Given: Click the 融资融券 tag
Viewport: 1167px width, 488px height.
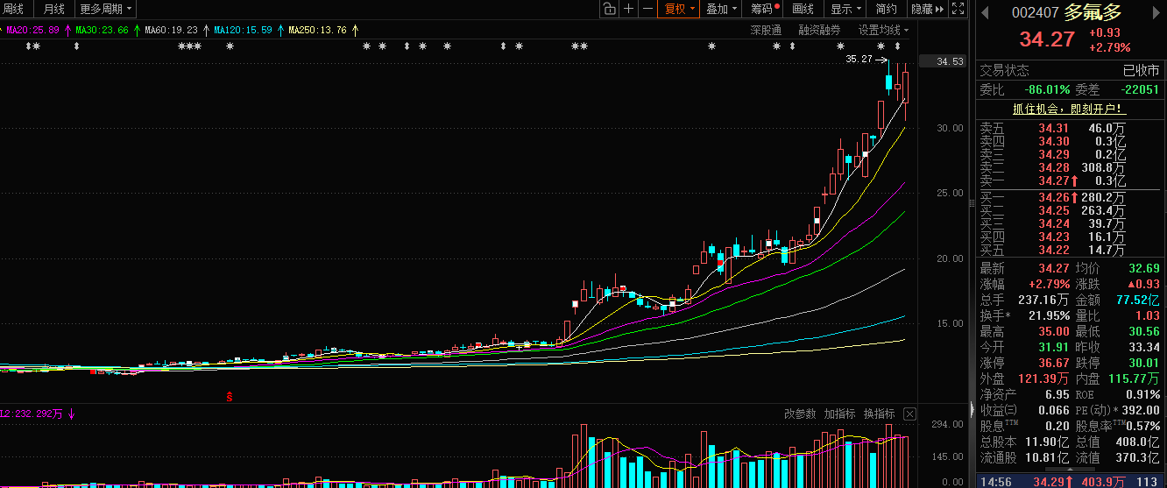Looking at the screenshot, I should 819,30.
